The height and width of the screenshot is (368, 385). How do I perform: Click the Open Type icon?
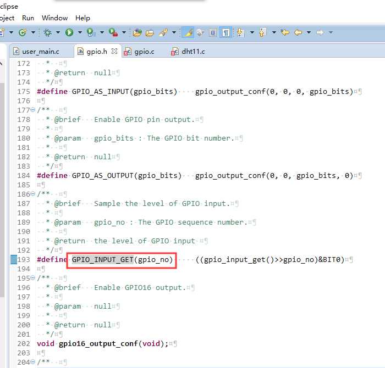click(x=137, y=32)
